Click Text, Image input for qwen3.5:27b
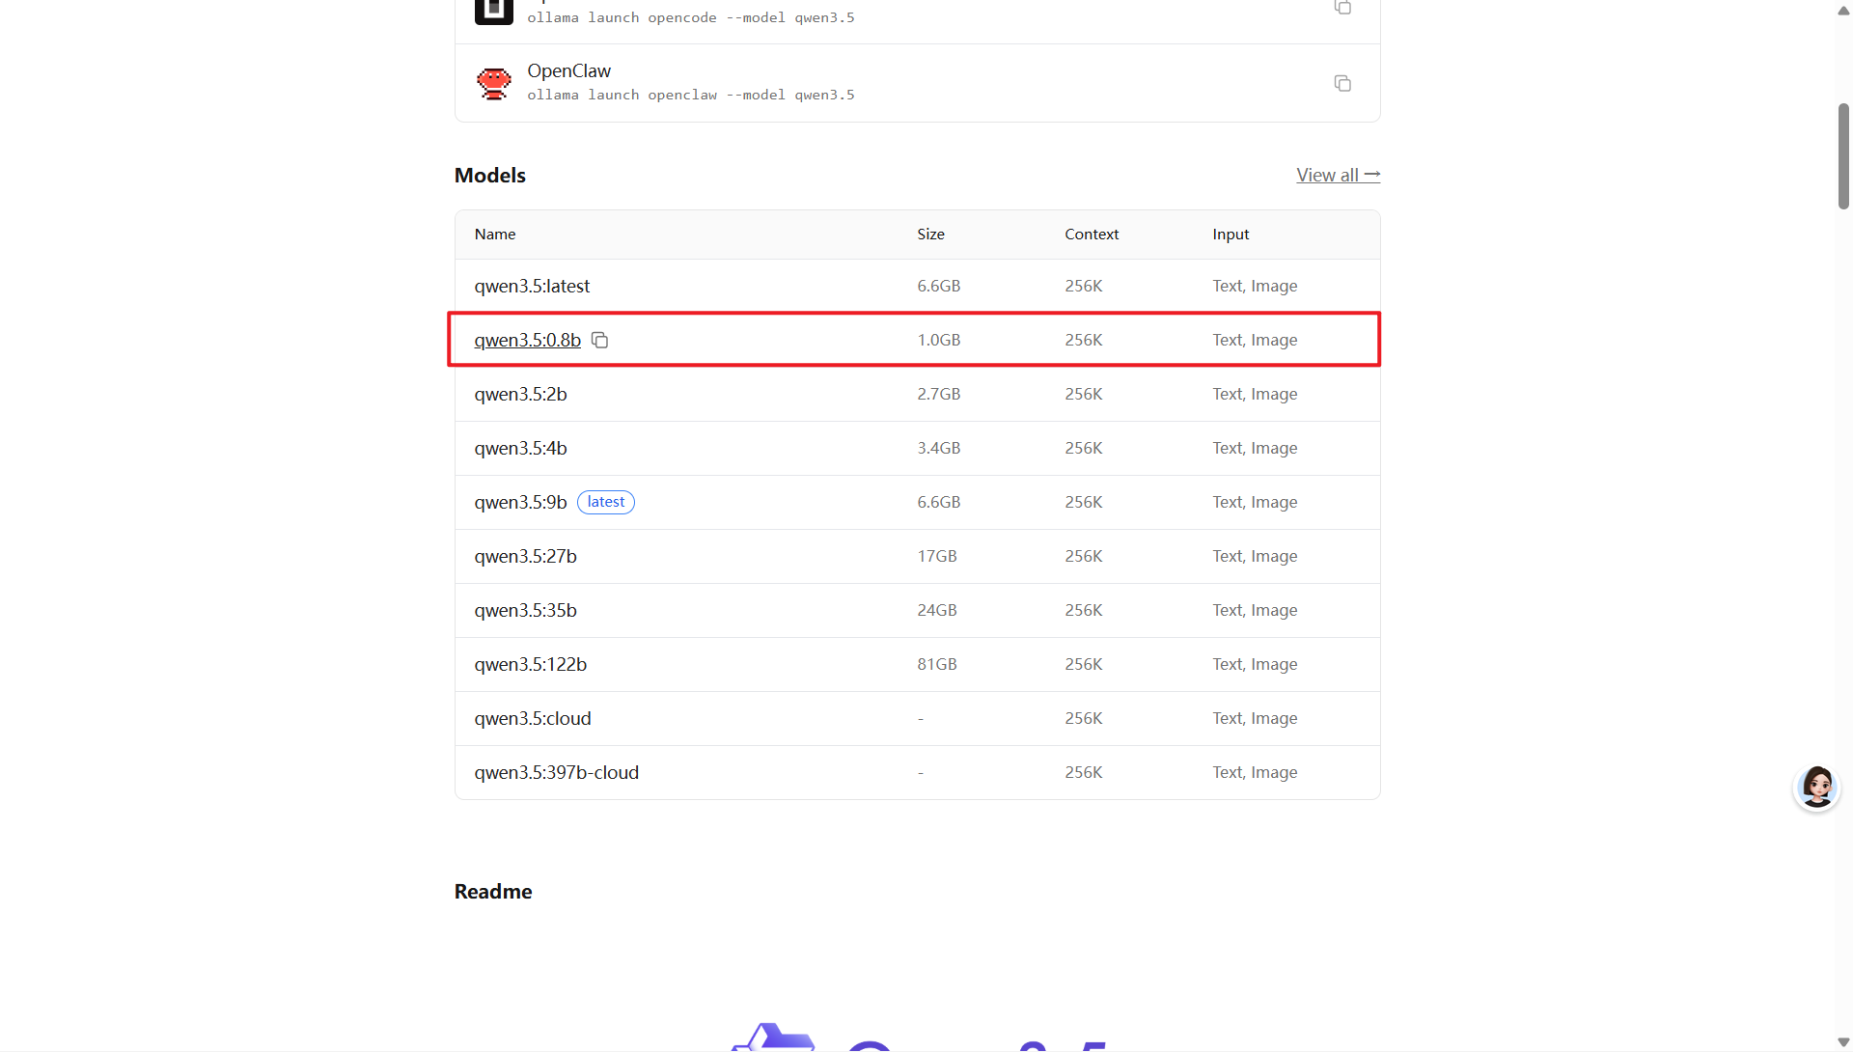Image resolution: width=1853 pixels, height=1052 pixels. [1255, 556]
